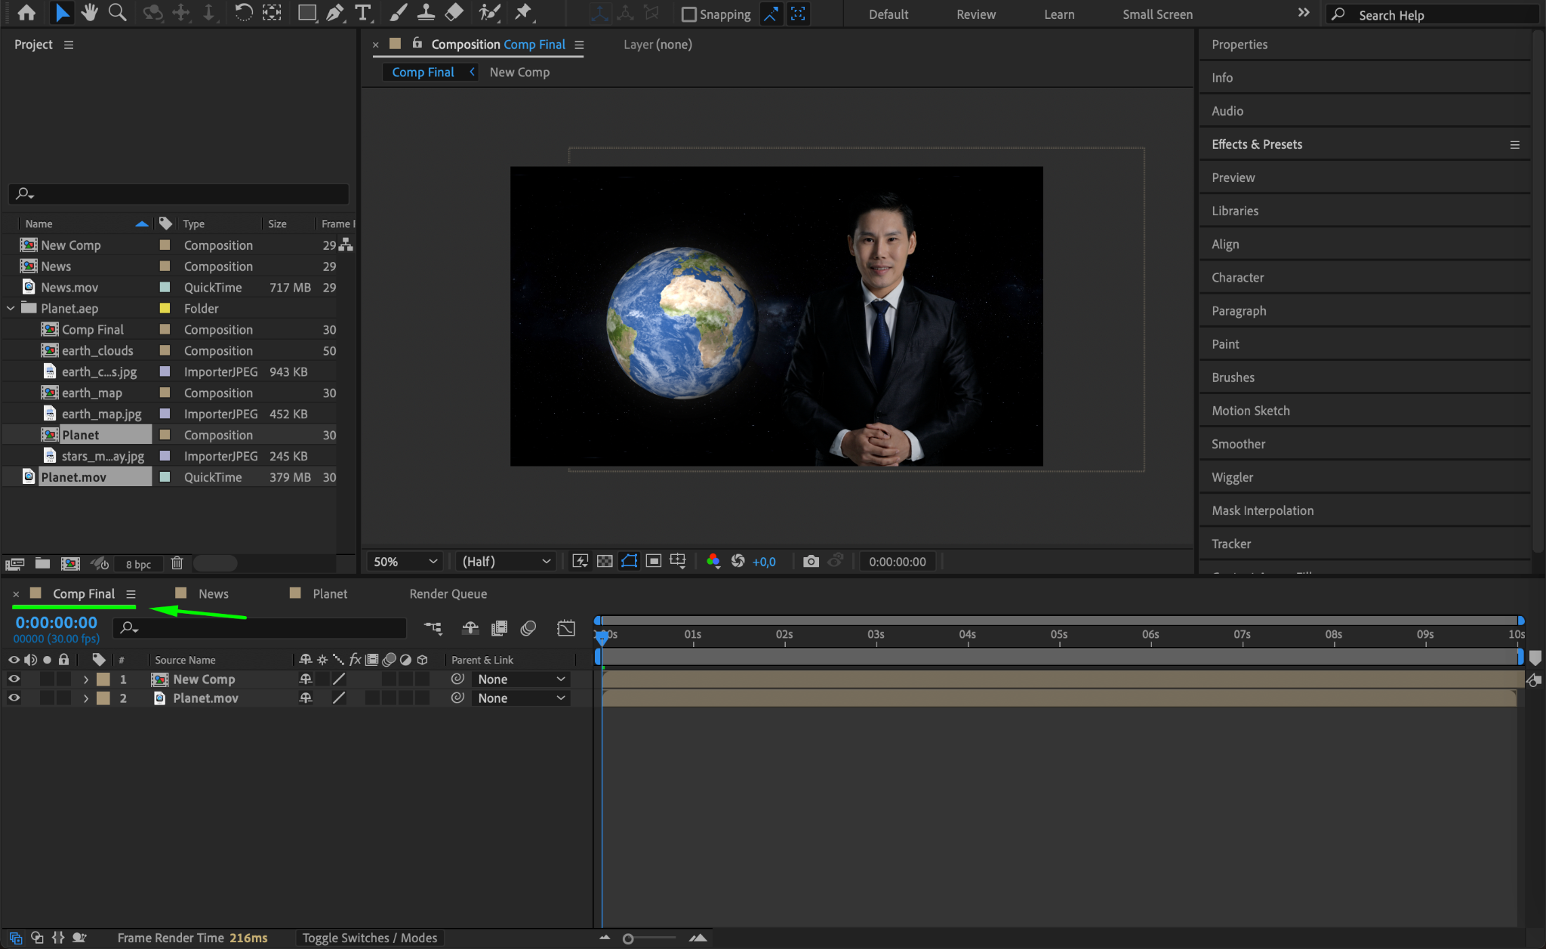Screen dimensions: 1546x949
Task: Hide the Planet.mov layer
Action: [x=14, y=698]
